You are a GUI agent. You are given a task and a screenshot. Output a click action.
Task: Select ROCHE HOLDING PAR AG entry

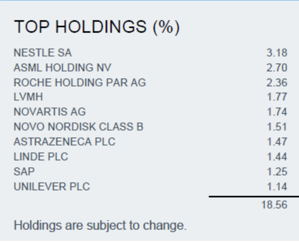pos(80,82)
